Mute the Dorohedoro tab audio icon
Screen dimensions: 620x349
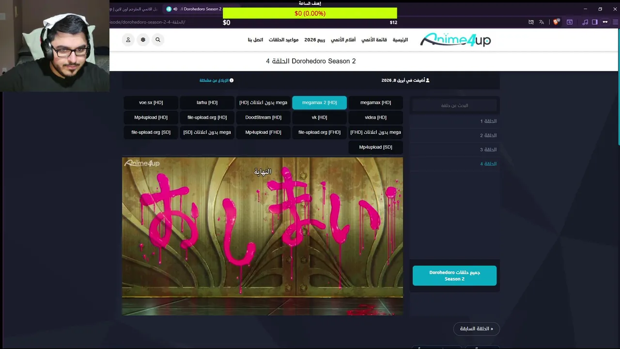[x=175, y=9]
